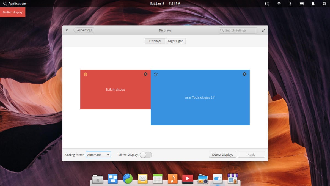Open Music from the dock
Image resolution: width=330 pixels, height=186 pixels.
[173, 179]
